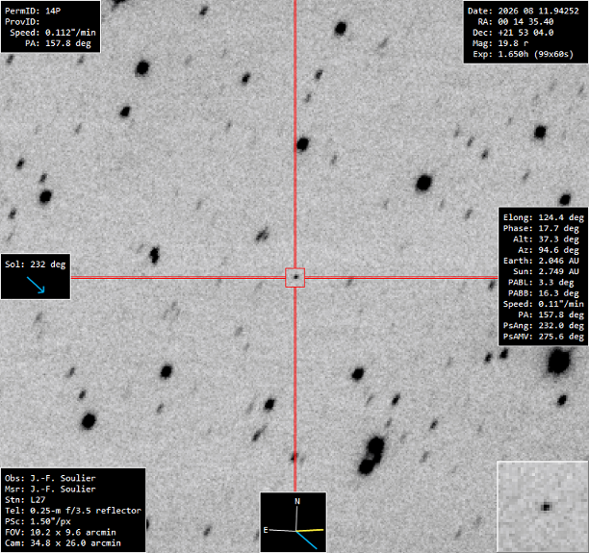Click the Speed: 0.11"/min entry in right panel
Viewport: 589px width, 553px height.
pos(544,304)
